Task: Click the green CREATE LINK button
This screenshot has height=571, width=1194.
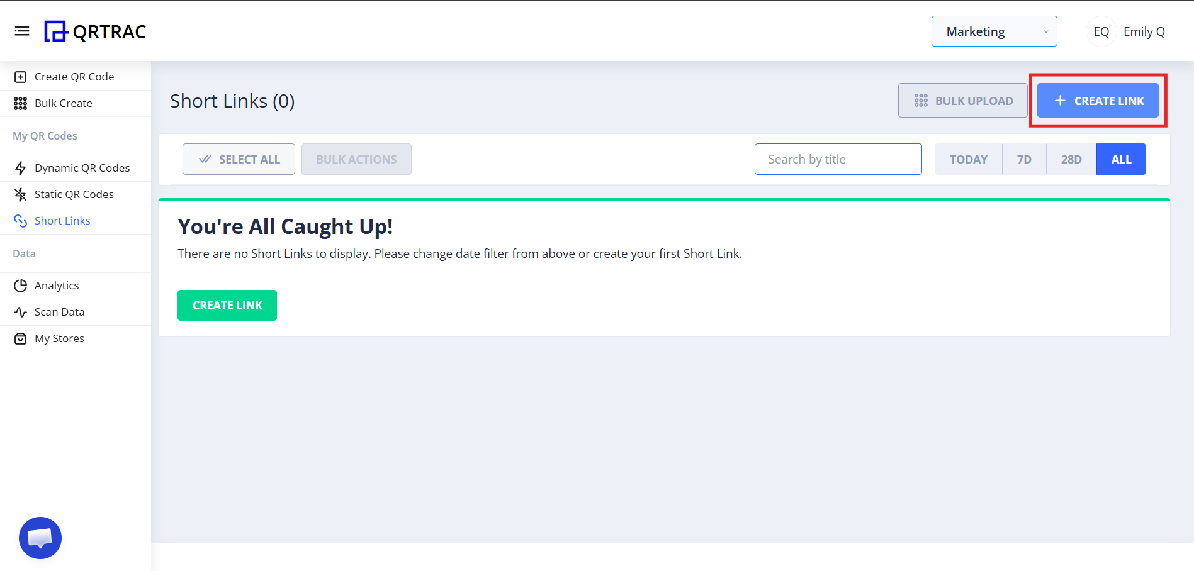Action: [227, 305]
